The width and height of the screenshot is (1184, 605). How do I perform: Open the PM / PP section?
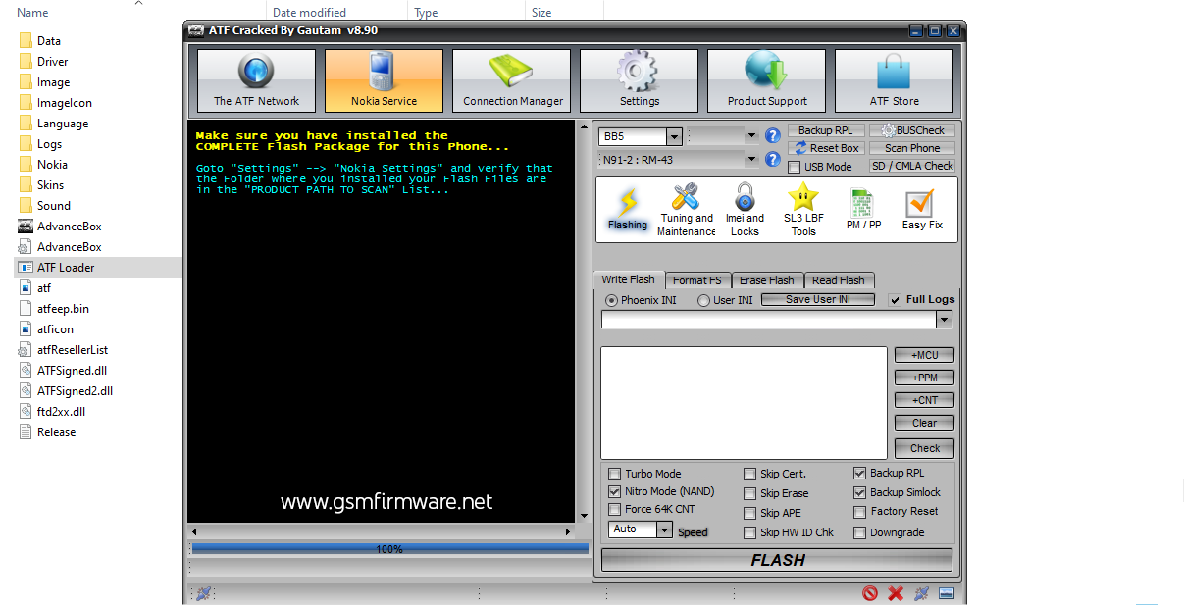(x=861, y=208)
